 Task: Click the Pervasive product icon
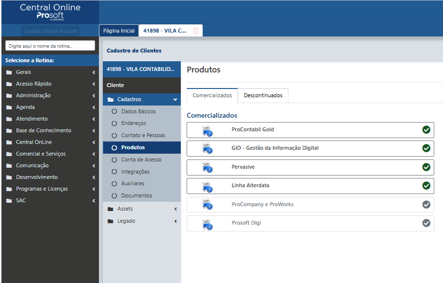click(x=208, y=168)
